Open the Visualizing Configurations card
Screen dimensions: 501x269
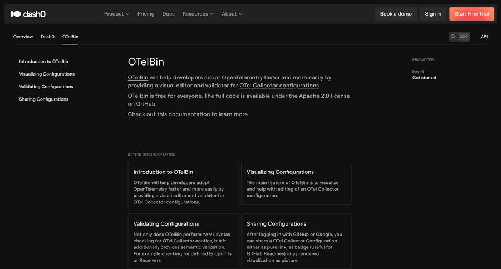pyautogui.click(x=296, y=183)
